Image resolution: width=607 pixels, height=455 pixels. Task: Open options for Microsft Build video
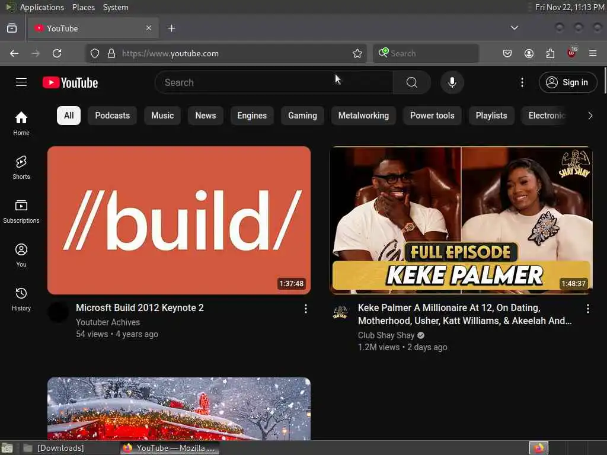point(306,308)
